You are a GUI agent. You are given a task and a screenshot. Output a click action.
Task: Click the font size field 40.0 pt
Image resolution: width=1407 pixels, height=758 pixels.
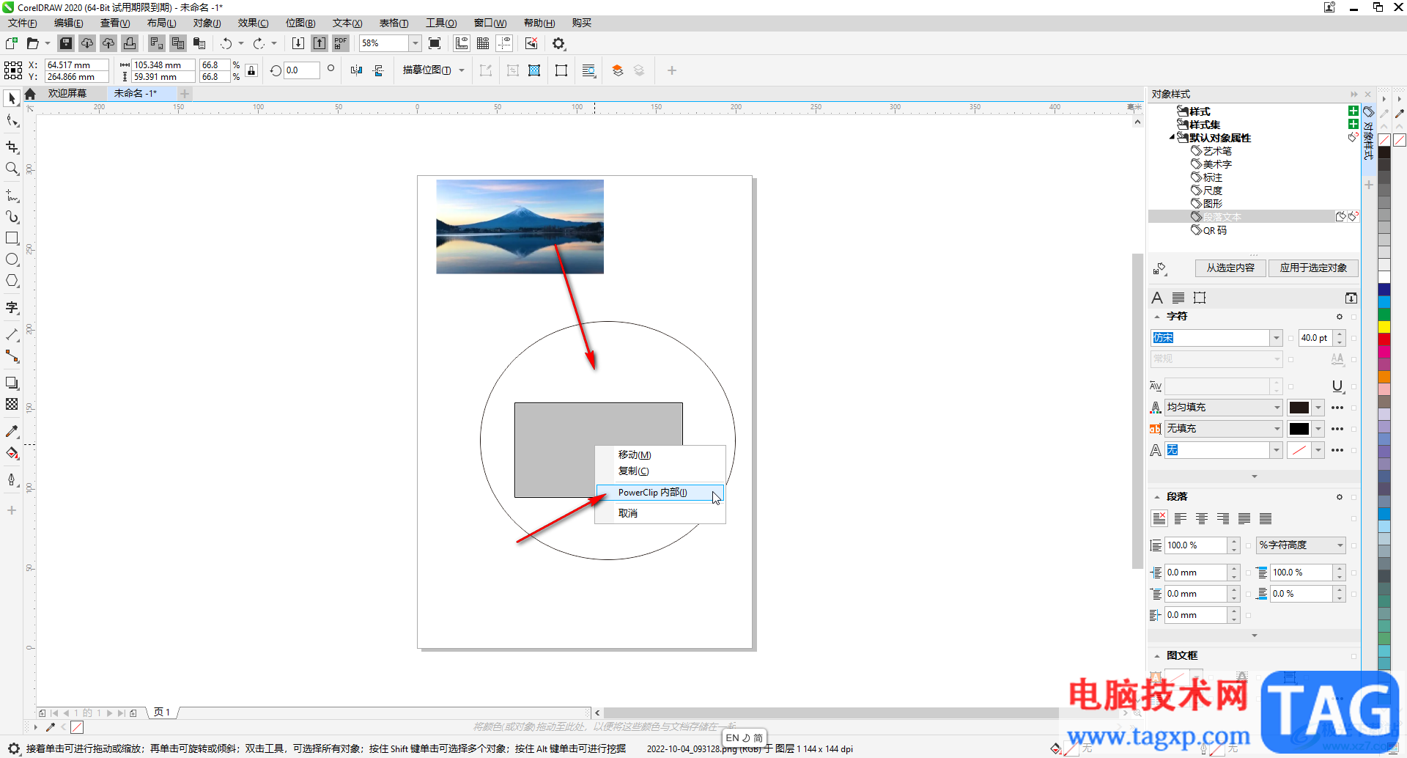1315,338
